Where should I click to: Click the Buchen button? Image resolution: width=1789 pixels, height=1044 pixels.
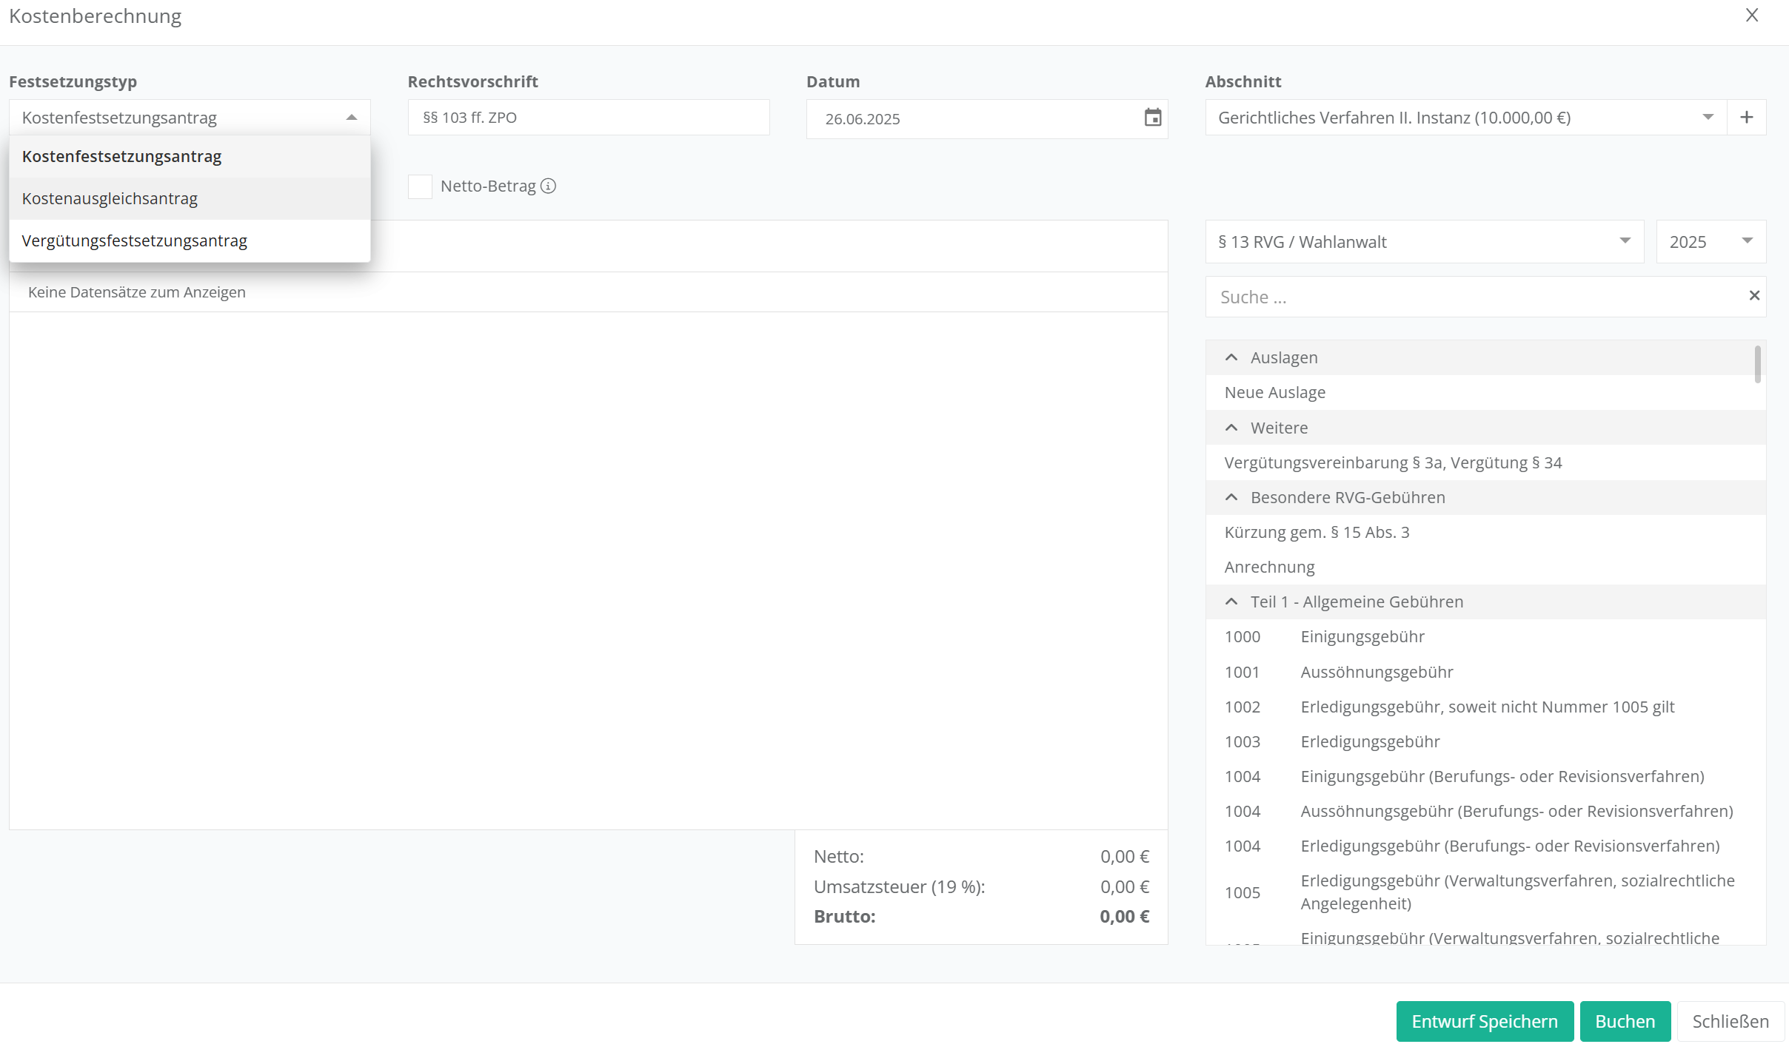point(1625,1021)
